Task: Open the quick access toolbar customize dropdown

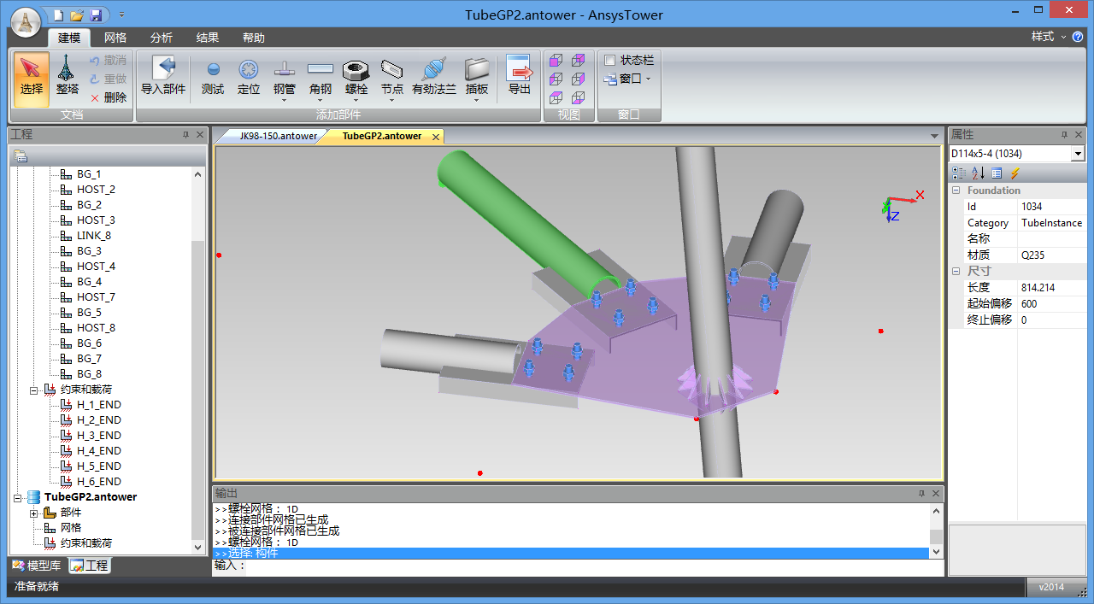Action: [122, 15]
